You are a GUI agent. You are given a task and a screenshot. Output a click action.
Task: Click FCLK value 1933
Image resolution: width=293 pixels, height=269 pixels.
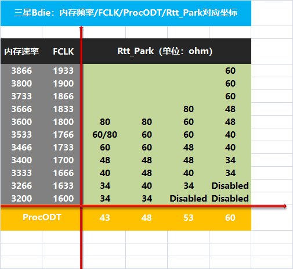click(x=63, y=71)
